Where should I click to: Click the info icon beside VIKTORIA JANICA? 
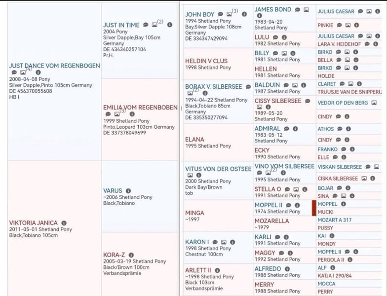[64, 223]
